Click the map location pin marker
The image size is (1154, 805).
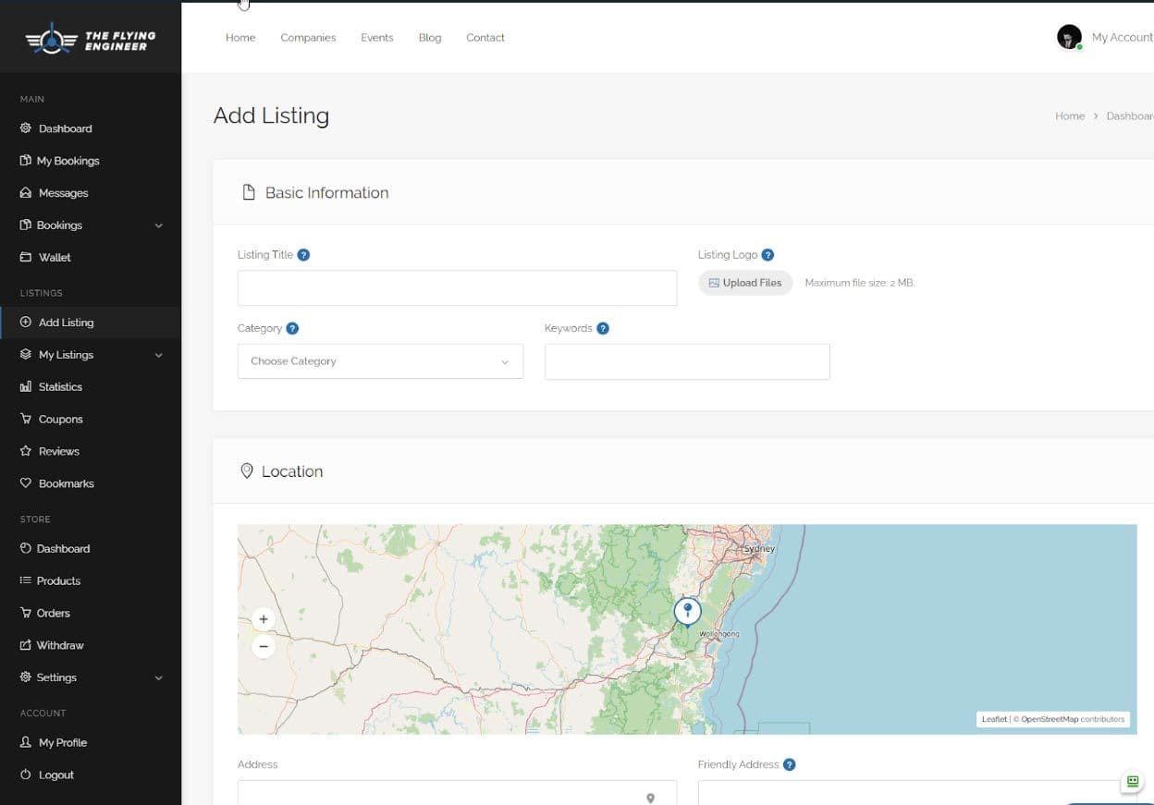pyautogui.click(x=687, y=611)
